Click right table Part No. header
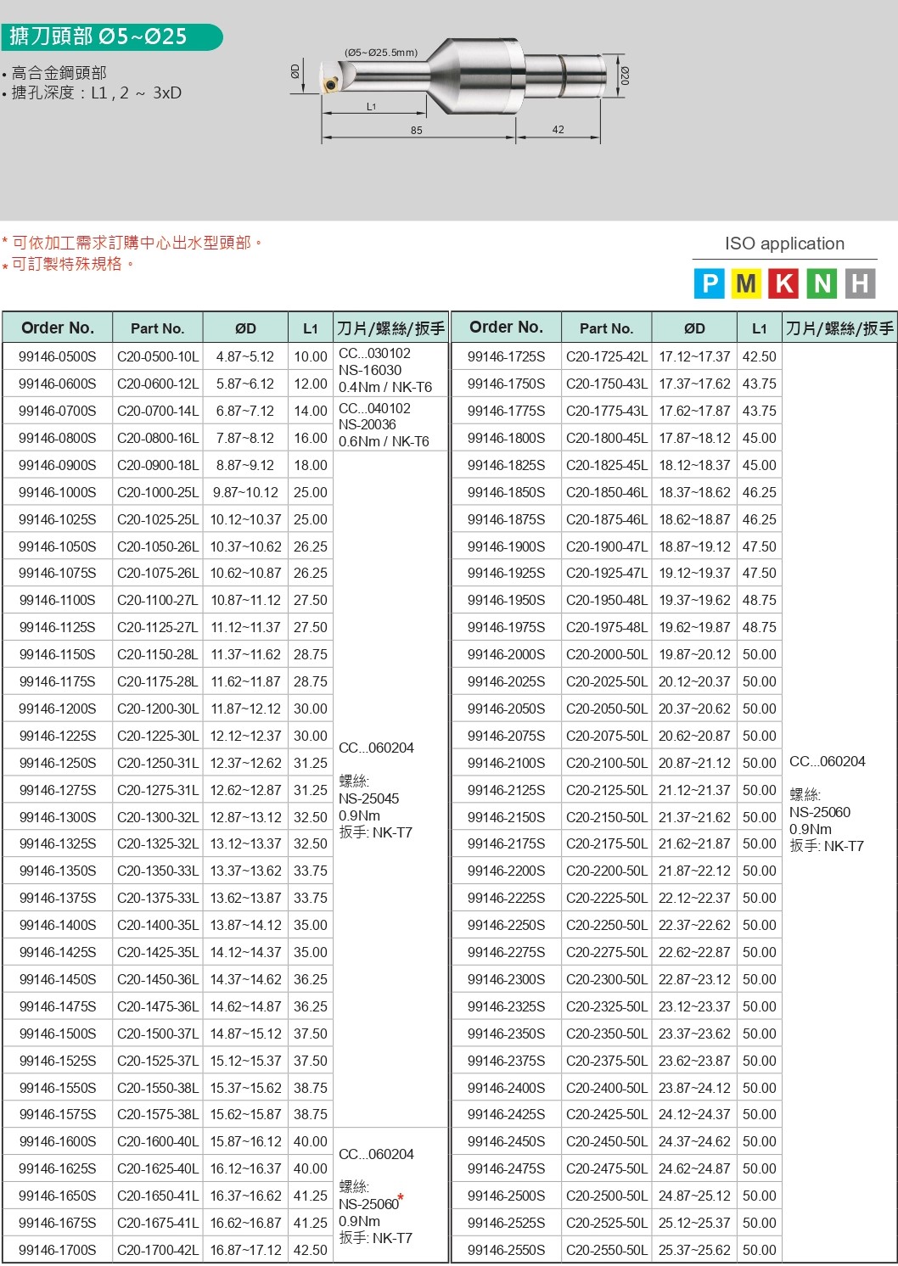The height and width of the screenshot is (1266, 898). [607, 328]
